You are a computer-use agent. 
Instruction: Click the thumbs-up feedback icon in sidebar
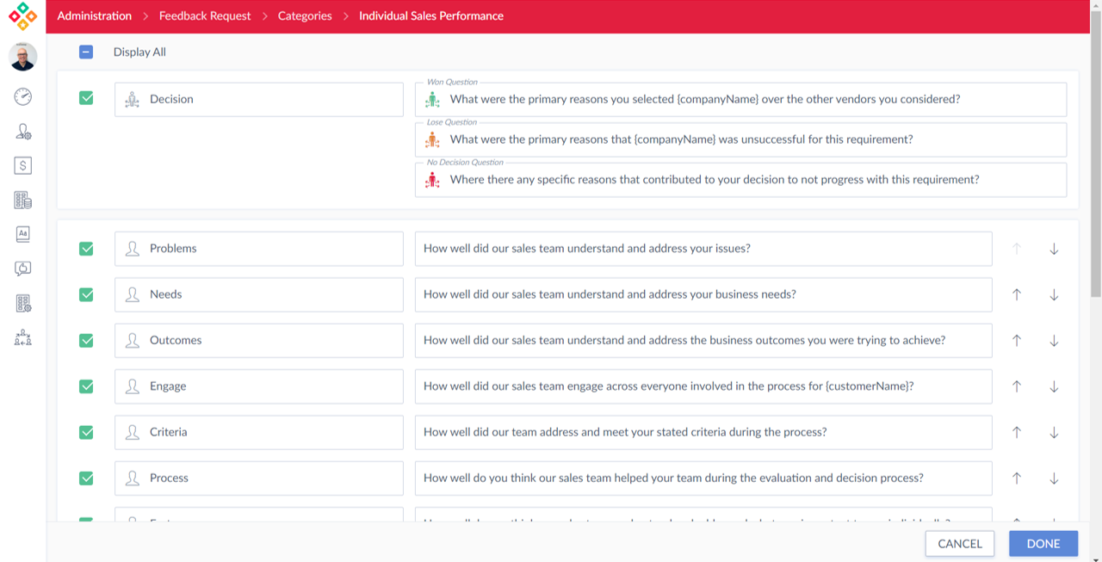[x=23, y=269]
